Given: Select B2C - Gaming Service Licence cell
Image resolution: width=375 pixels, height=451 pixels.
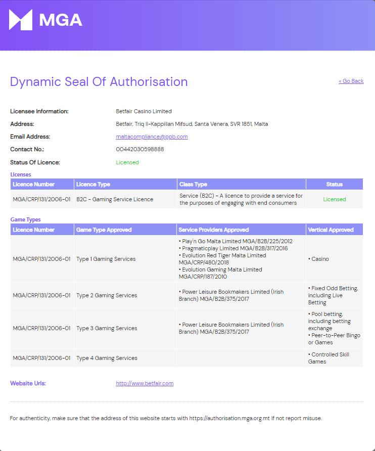Looking at the screenshot, I should [125, 199].
